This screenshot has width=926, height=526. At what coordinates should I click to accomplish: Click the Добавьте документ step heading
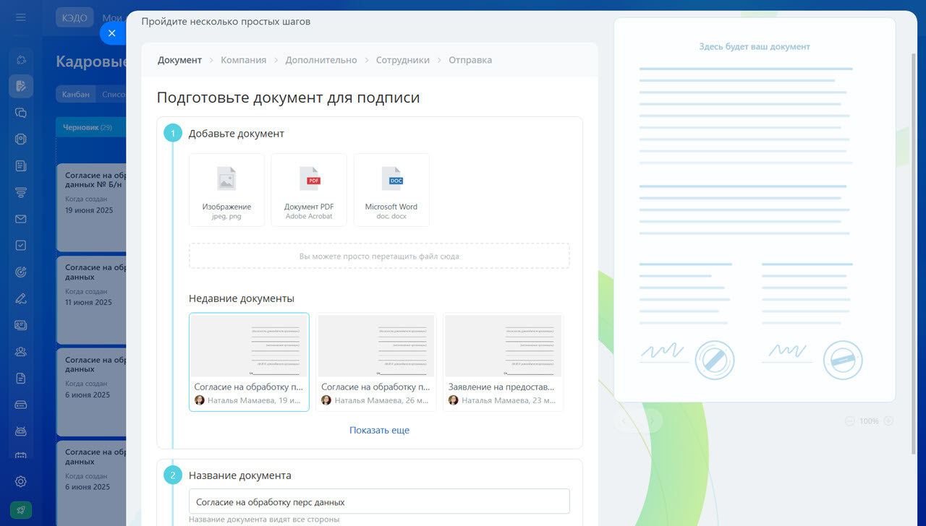(237, 134)
